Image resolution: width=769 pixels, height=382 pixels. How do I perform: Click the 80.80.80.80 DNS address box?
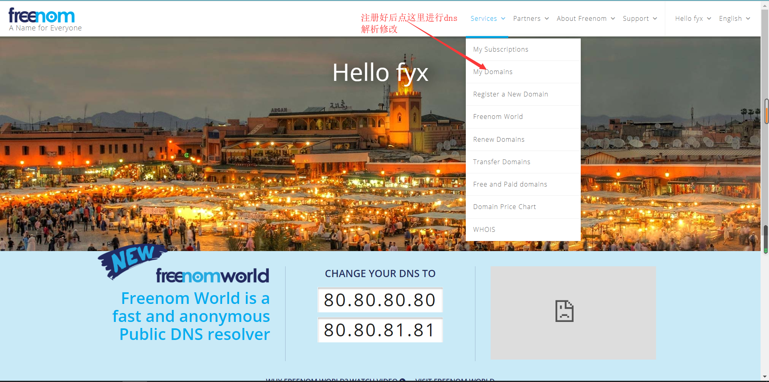click(380, 300)
